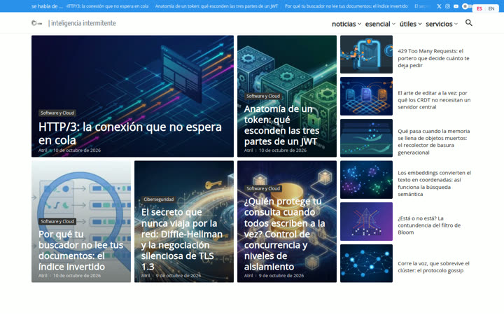Click thumbnail for the CRDT article
504x315 pixels.
[x=366, y=96]
